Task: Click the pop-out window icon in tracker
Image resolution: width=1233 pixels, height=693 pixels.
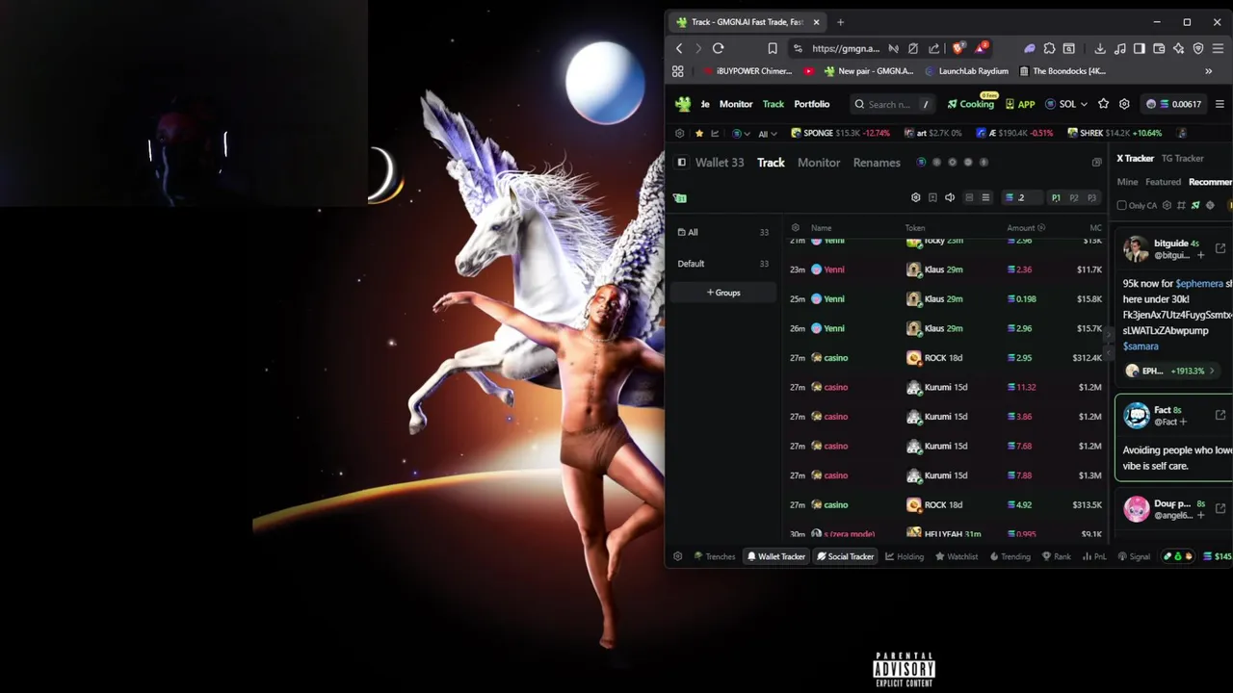Action: point(1096,163)
